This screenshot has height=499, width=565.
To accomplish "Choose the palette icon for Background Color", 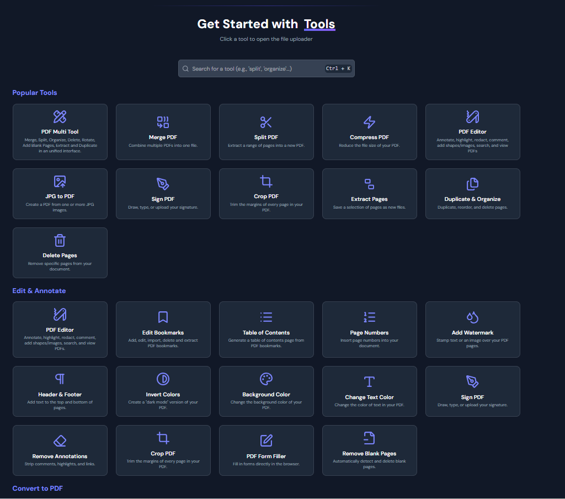I will click(x=266, y=379).
